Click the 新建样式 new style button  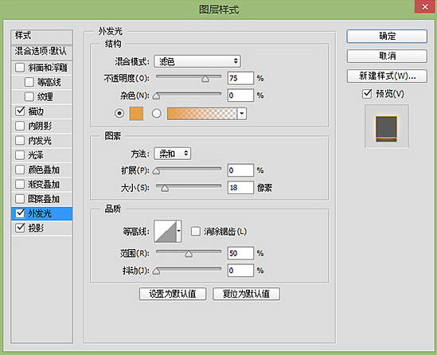pos(387,76)
